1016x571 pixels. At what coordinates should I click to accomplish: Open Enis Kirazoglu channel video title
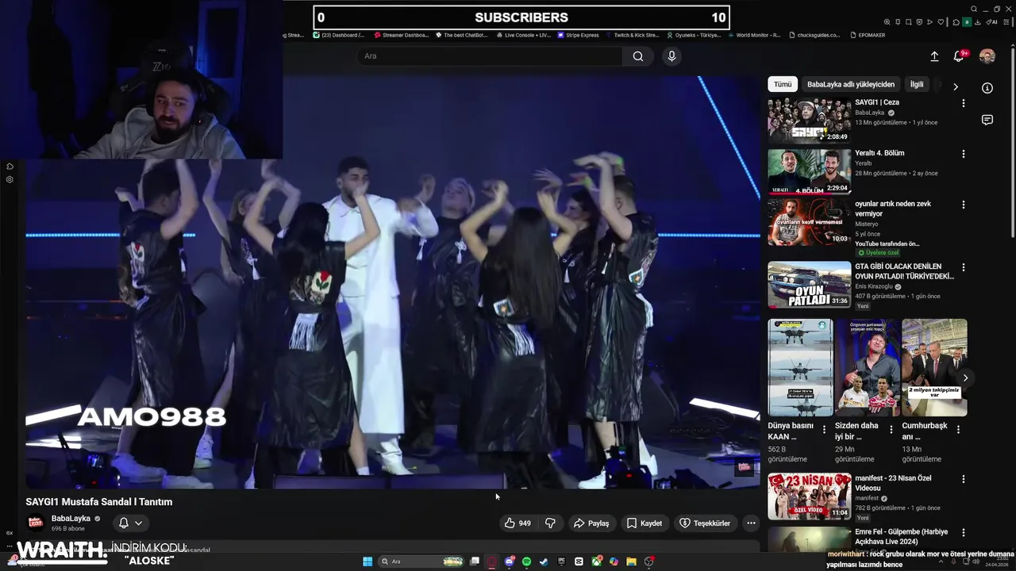tap(904, 271)
